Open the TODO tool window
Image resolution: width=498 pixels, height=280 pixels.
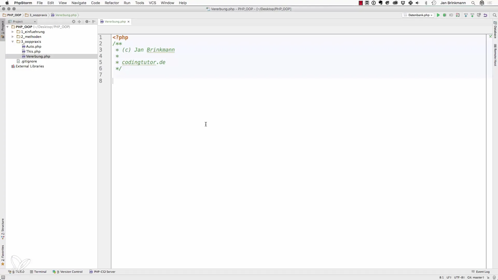pyautogui.click(x=16, y=272)
